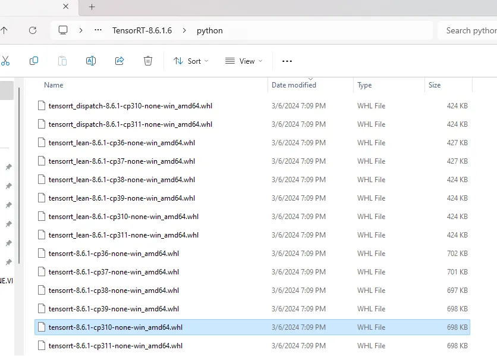Click the Up directory arrow
This screenshot has width=497, height=356.
[4, 30]
